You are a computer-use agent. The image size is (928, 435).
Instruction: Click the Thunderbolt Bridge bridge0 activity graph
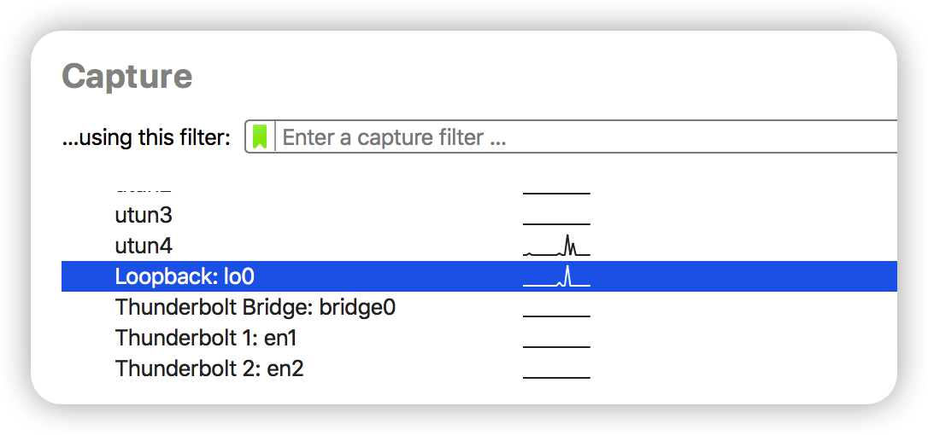tap(556, 309)
